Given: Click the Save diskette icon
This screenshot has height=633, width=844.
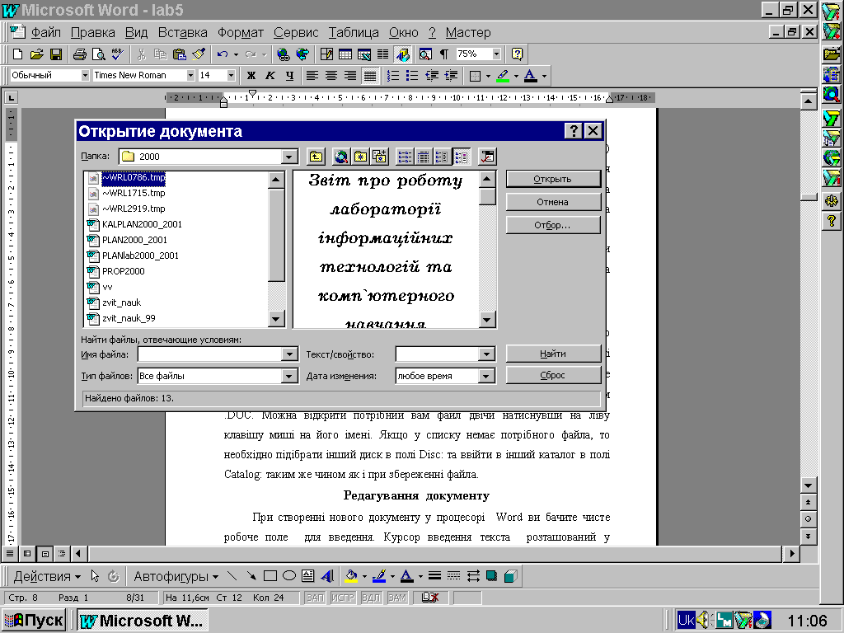Looking at the screenshot, I should (56, 54).
